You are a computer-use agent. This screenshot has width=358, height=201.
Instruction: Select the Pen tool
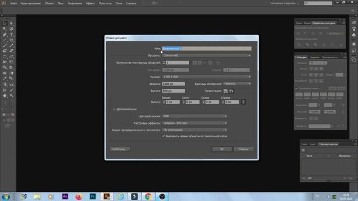click(4, 35)
